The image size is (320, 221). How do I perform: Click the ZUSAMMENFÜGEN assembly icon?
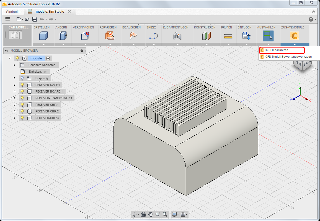pyautogui.click(x=177, y=36)
